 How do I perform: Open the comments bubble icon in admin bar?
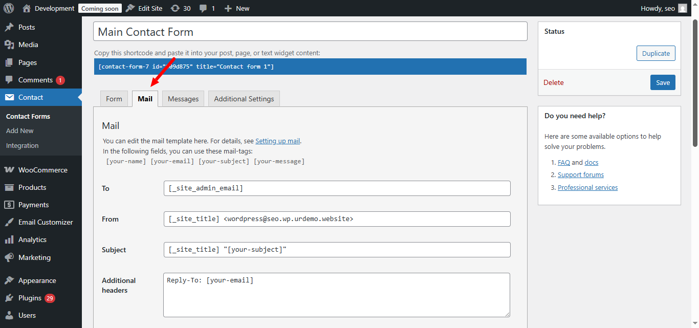click(203, 8)
